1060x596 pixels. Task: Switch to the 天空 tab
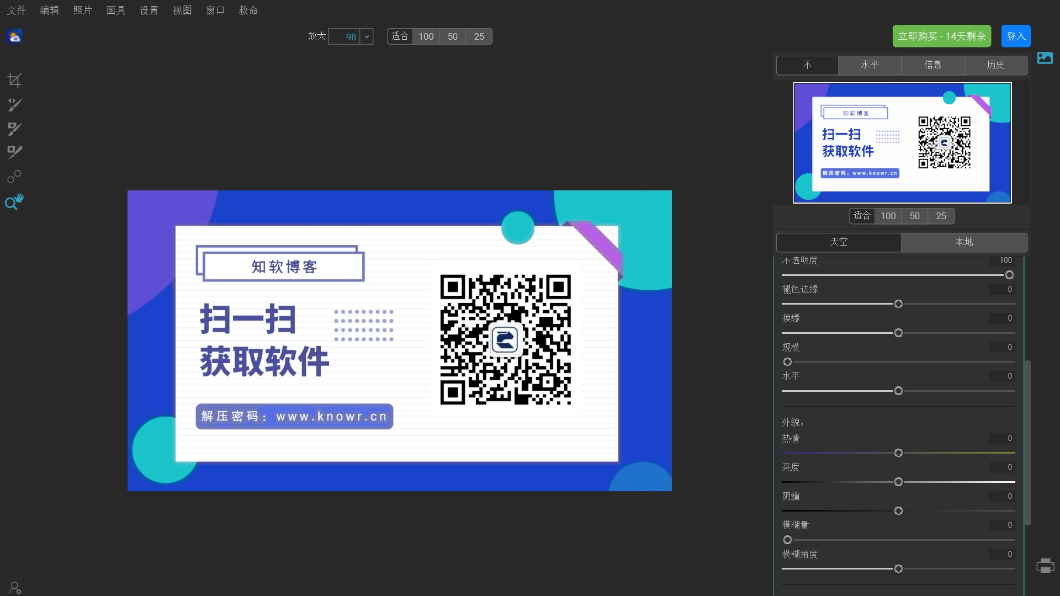[839, 242]
